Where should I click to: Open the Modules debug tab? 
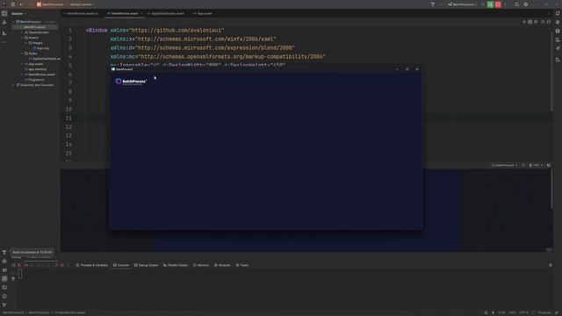pyautogui.click(x=222, y=265)
